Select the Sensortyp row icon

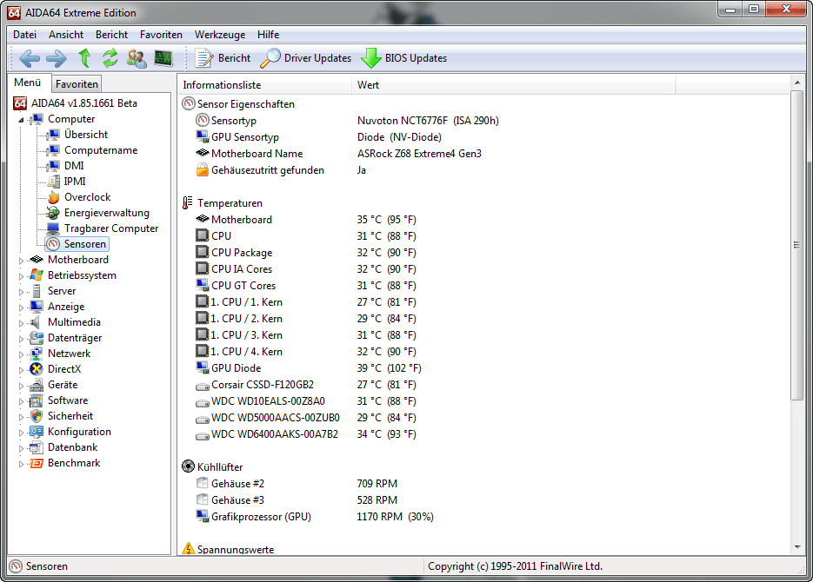203,120
